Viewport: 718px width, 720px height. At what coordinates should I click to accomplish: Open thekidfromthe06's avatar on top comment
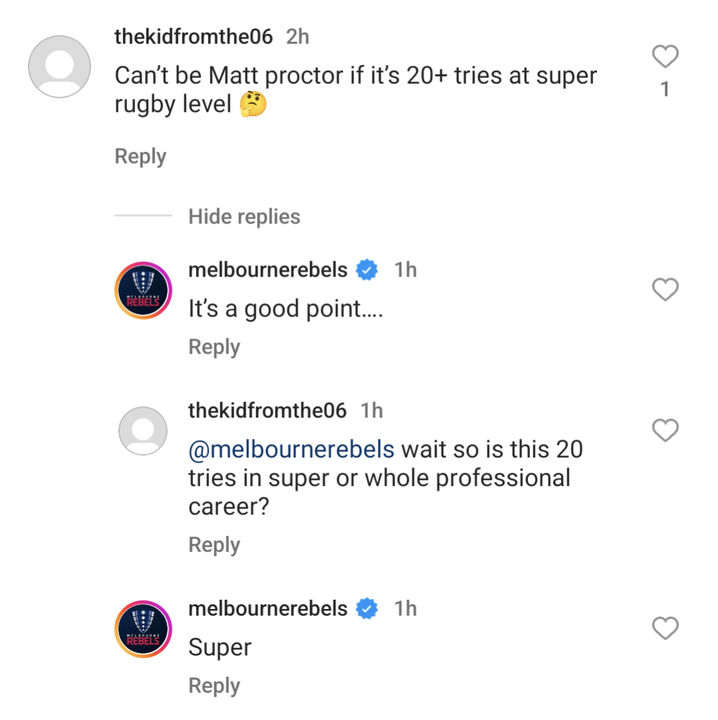(x=59, y=66)
